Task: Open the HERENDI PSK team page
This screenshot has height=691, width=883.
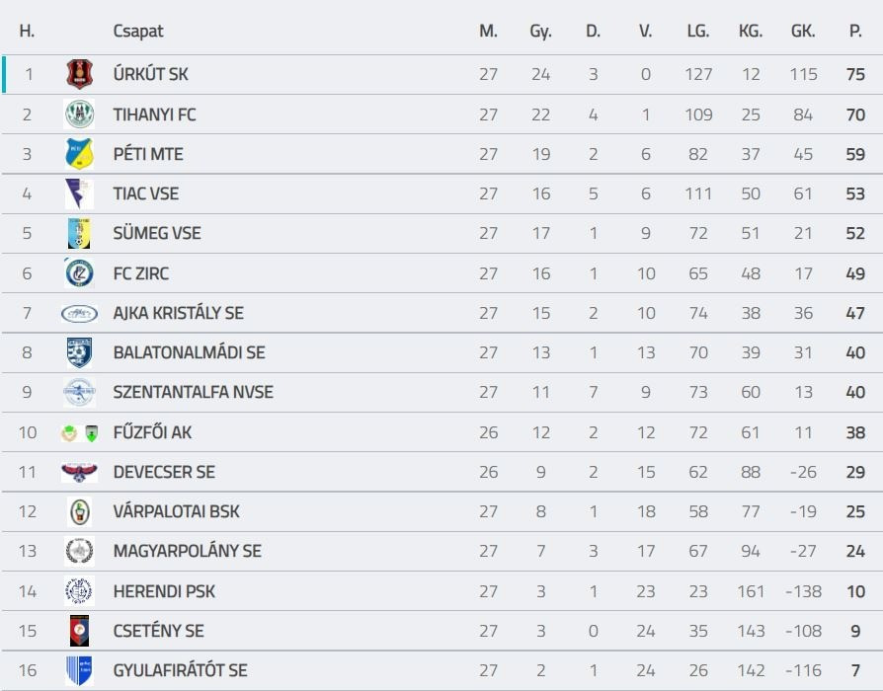Action: (x=164, y=591)
